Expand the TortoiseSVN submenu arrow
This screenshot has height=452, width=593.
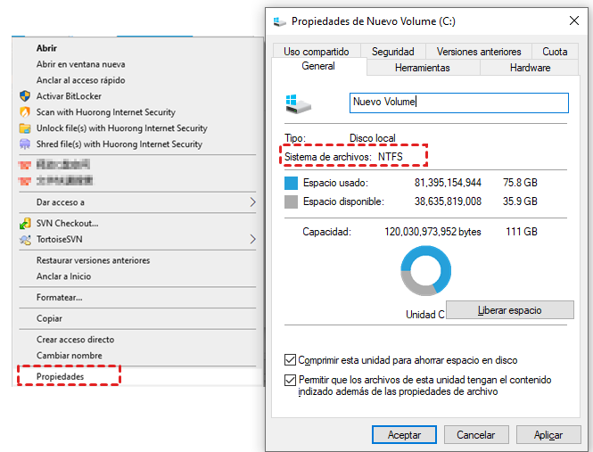[x=252, y=239]
